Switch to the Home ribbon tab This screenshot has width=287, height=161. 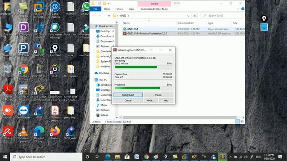point(107,9)
